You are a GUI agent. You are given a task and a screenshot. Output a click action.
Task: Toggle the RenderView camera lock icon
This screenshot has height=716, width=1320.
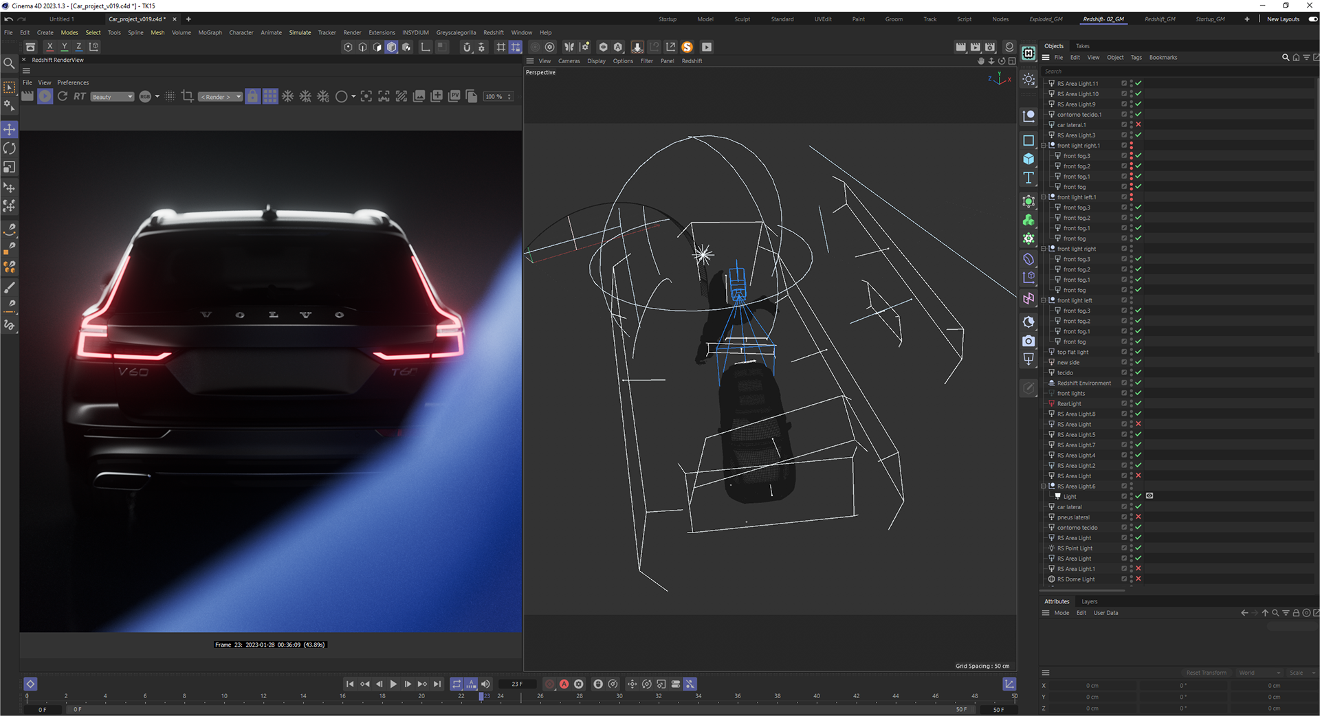click(253, 96)
